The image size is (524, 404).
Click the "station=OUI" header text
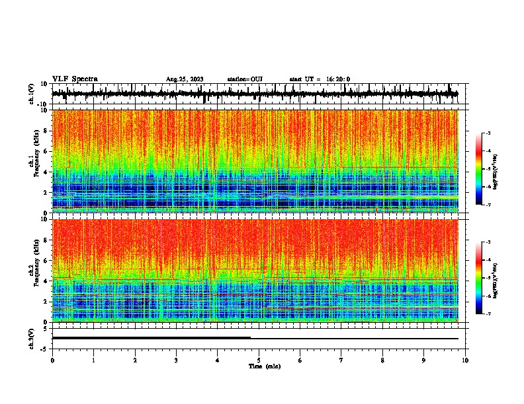pos(245,79)
